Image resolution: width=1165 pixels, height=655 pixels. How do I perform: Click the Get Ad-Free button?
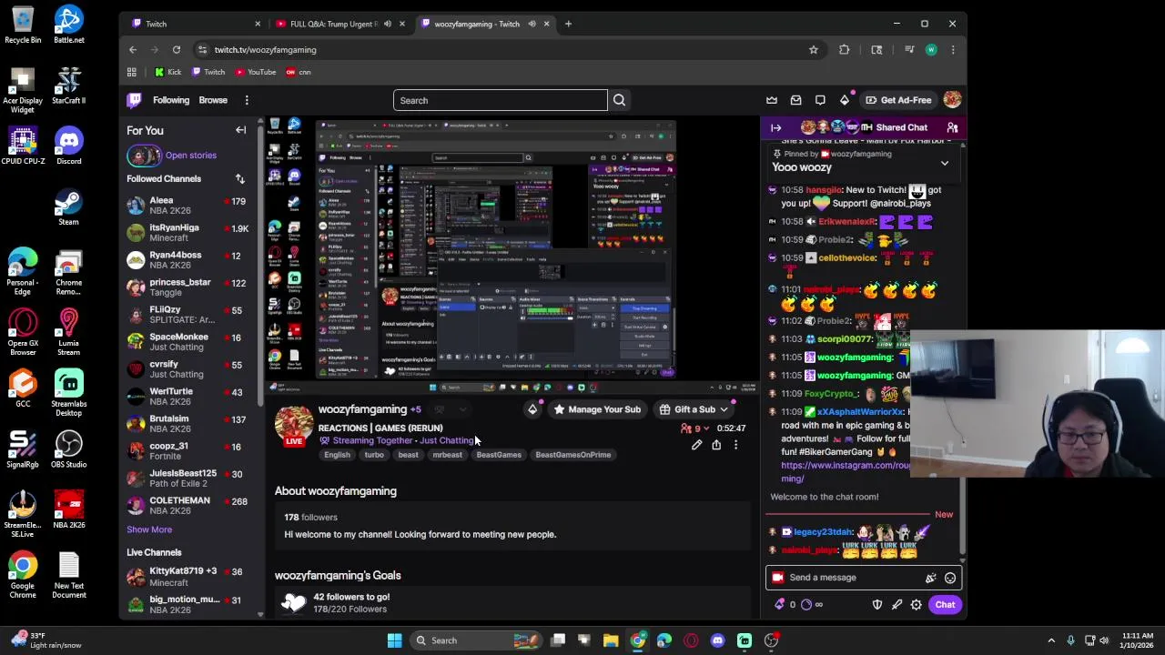(x=897, y=100)
